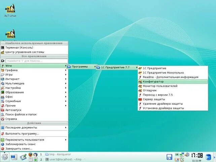Screen dimensions: 216x162
Task: Click the Монитор пользователей item icon
Action: pos(140,86)
